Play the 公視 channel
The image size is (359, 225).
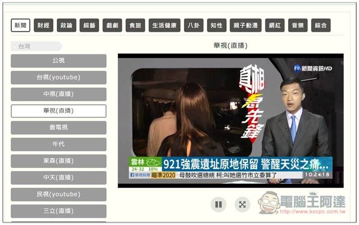tap(59, 61)
